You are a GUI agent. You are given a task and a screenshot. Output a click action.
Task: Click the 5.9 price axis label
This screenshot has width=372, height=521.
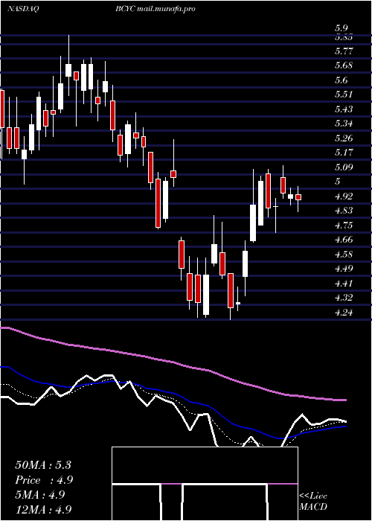341,28
